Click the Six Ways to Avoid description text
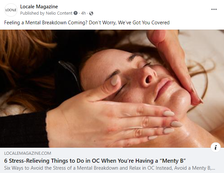 110,168
